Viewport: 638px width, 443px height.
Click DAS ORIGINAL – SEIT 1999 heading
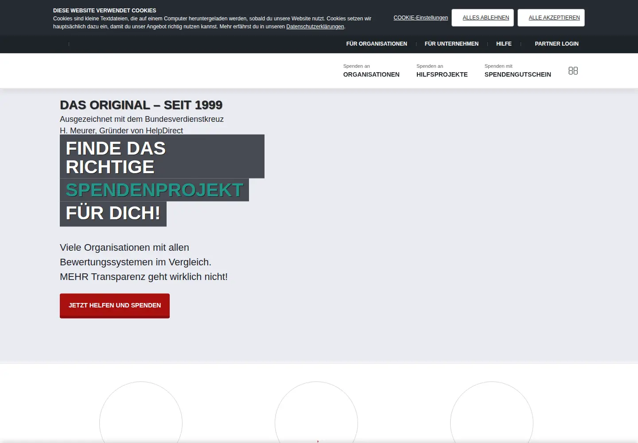tap(141, 105)
